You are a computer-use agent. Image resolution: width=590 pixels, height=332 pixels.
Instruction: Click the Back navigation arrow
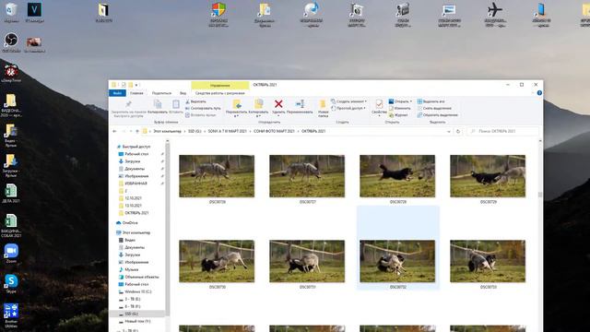(x=114, y=131)
